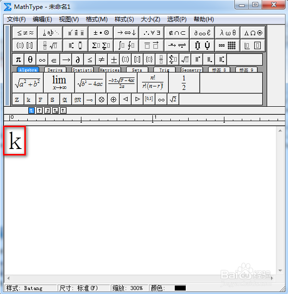Screen dimensions: 288x294
Task: Open the set theory symbols palette (∉∩⊂)
Action: 177,33
